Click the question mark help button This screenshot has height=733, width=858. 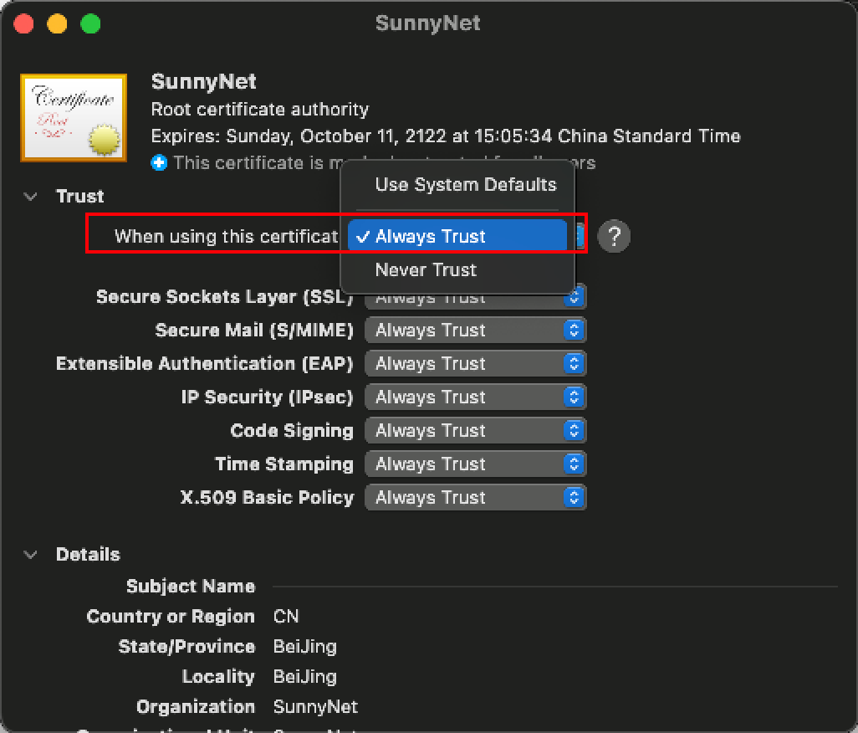coord(614,236)
